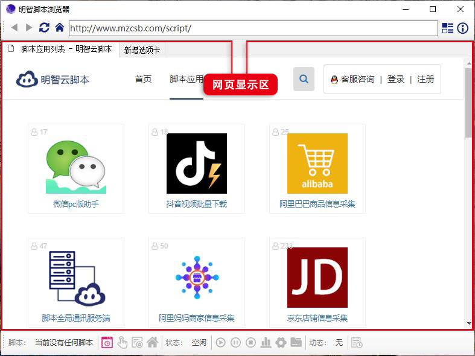This screenshot has height=356, width=475.
Task: Click the 登录 link
Action: tap(395, 79)
